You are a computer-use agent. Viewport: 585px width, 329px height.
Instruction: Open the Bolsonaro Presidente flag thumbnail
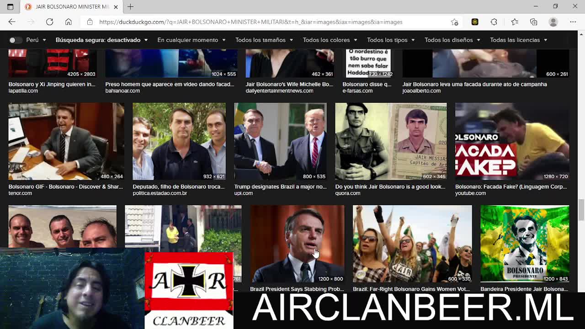click(x=525, y=244)
